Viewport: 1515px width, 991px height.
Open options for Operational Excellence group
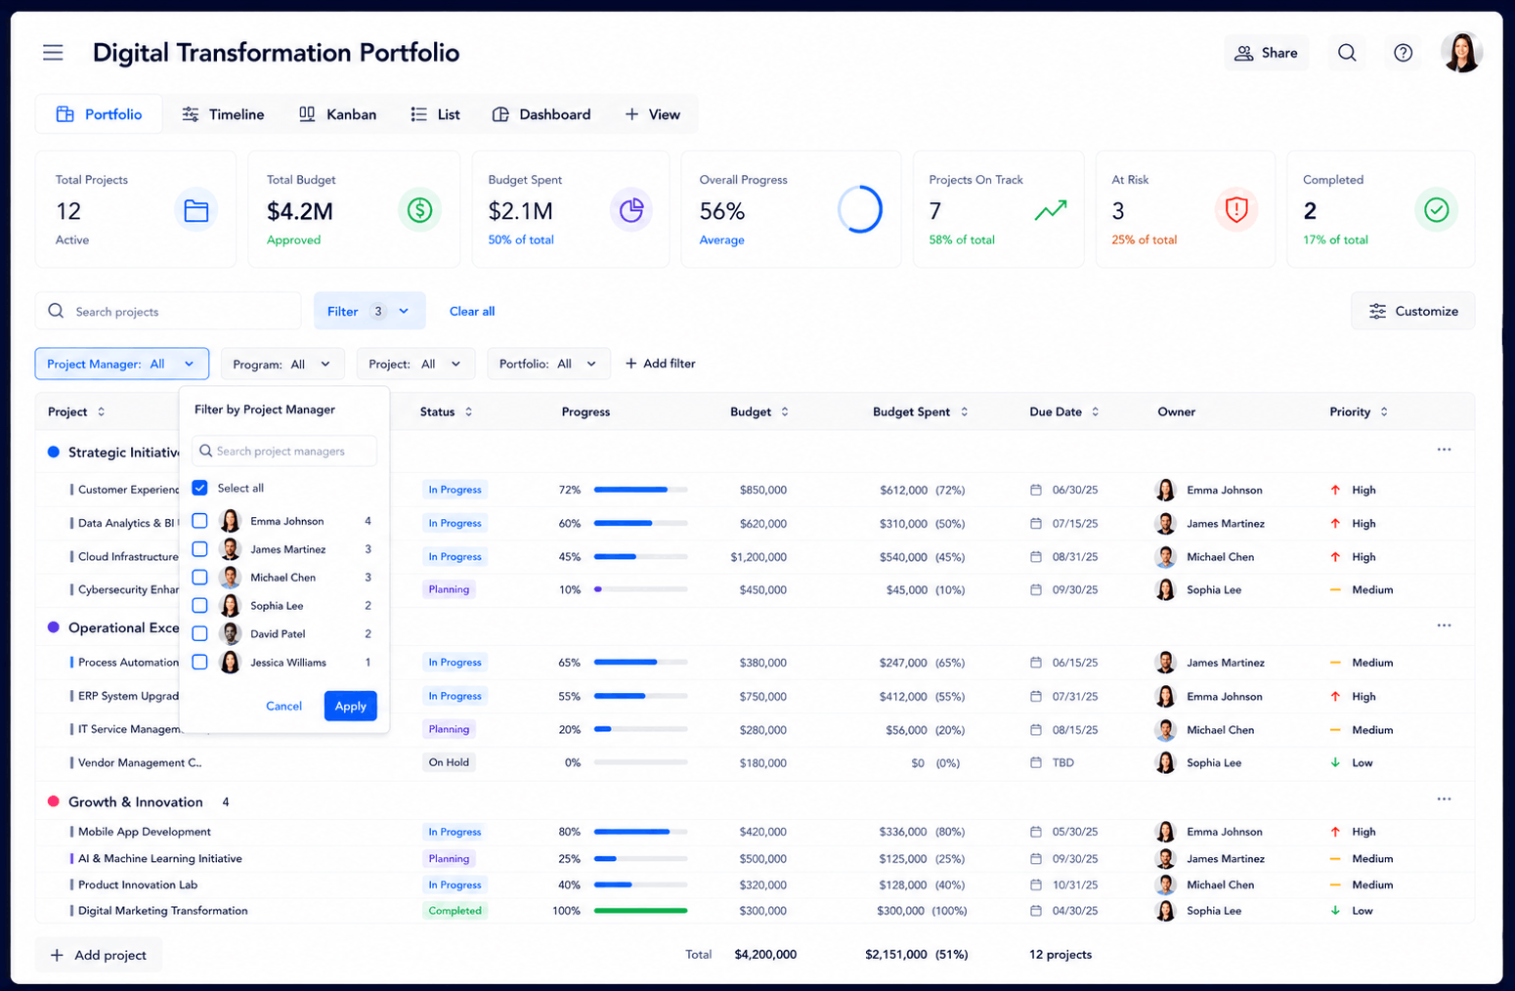coord(1444,625)
